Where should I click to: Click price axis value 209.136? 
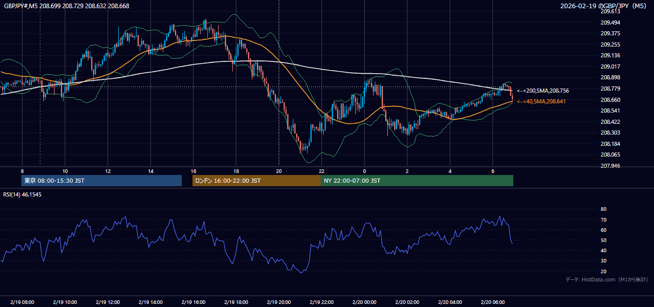click(610, 55)
